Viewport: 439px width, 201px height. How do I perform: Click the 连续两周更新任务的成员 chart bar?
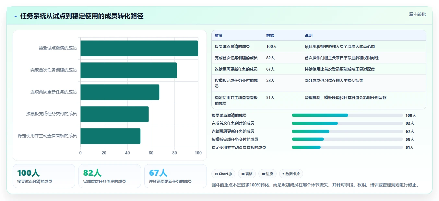tap(120, 92)
